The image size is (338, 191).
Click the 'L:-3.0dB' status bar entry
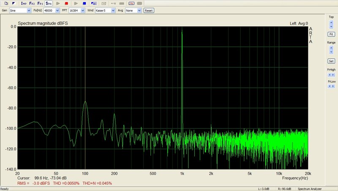tap(264, 189)
